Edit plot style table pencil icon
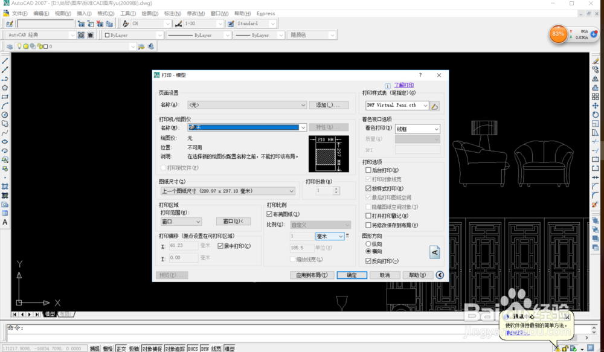 tap(434, 106)
